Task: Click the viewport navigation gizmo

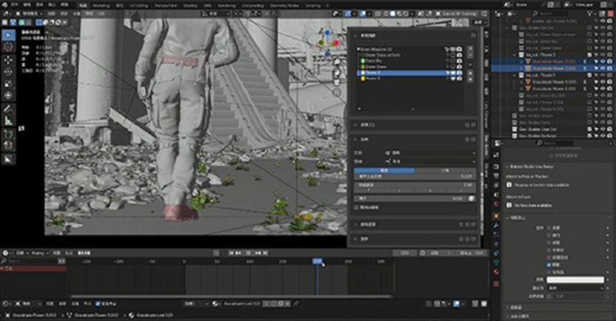Action: pyautogui.click(x=327, y=43)
